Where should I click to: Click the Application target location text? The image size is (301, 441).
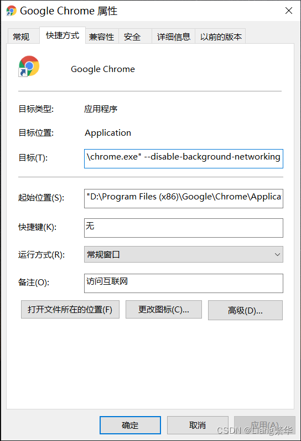point(108,133)
